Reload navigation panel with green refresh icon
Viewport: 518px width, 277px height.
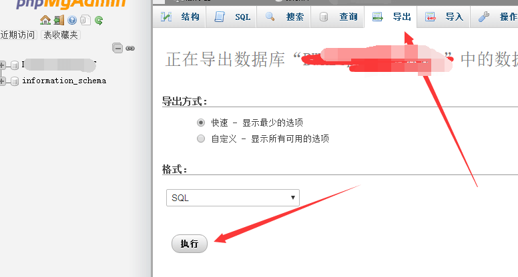click(x=98, y=20)
